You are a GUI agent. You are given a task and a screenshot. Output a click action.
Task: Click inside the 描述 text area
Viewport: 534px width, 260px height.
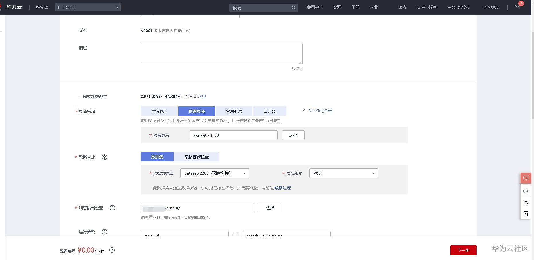tap(221, 53)
